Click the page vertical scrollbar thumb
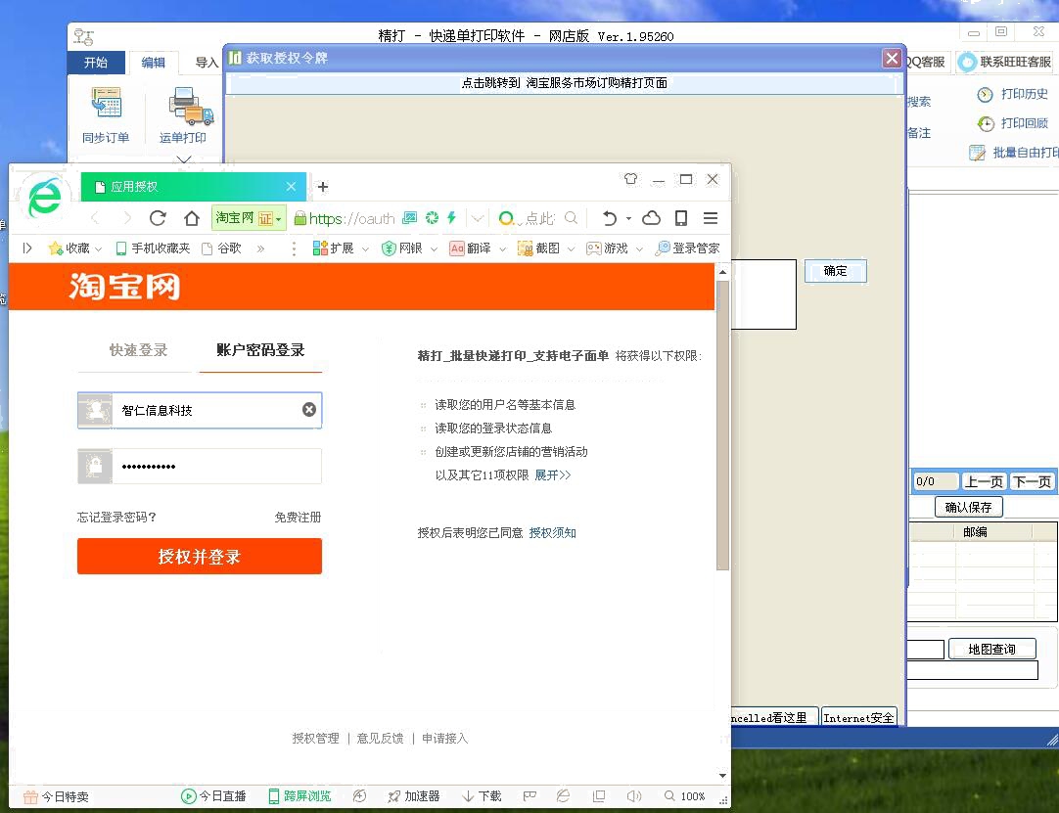This screenshot has height=813, width=1059. [x=722, y=421]
